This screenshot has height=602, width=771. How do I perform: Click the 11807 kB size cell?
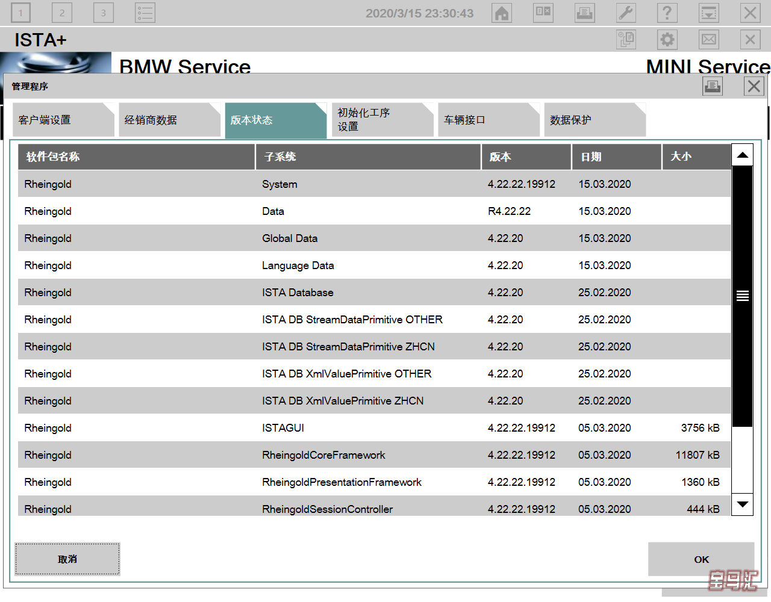tap(698, 455)
